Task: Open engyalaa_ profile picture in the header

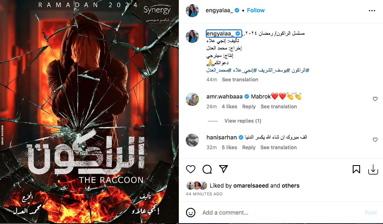Action: [192, 11]
